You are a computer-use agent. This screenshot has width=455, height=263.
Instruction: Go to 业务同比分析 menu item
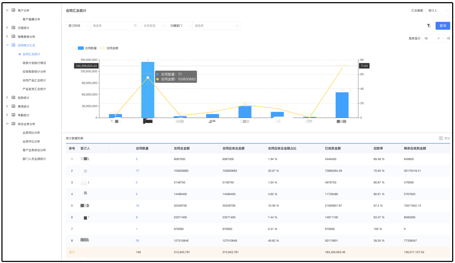click(x=31, y=133)
